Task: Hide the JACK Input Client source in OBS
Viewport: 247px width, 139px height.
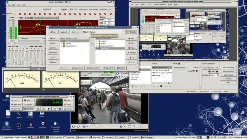Action: 154,67
